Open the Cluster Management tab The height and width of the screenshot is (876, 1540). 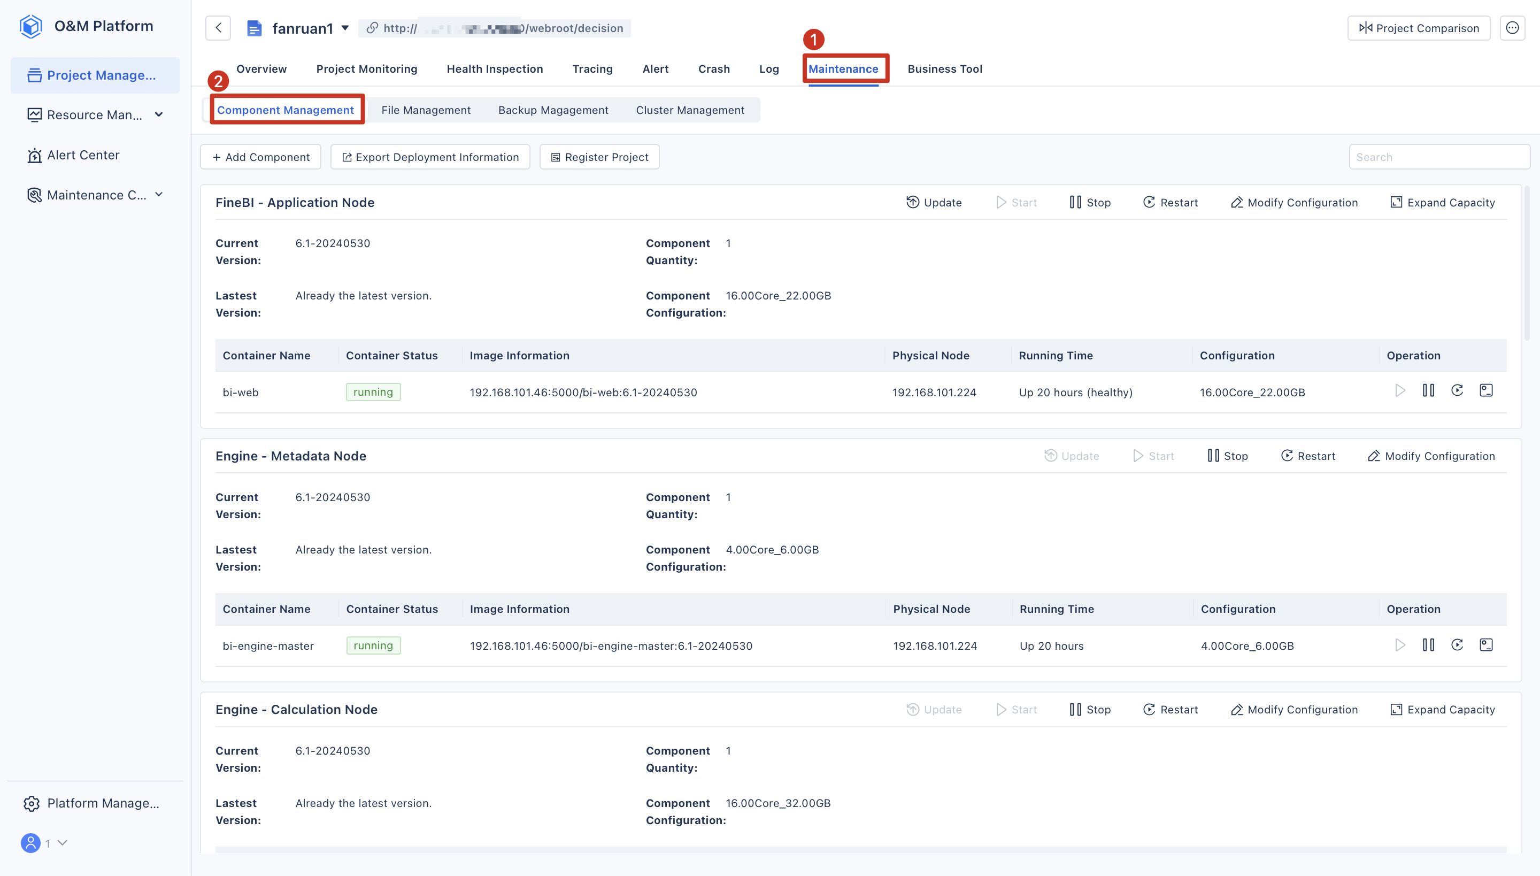[x=690, y=110]
